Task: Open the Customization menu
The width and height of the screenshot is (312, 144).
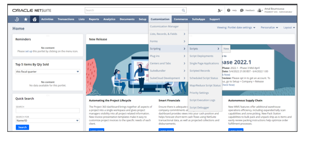Action: [160, 19]
